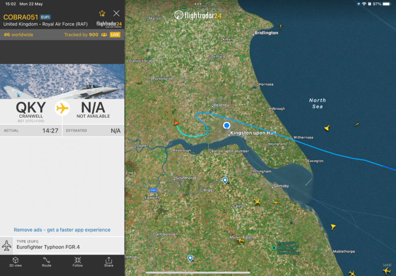
Task: Tap the plane icon between QKY and N/A
Action: [62, 108]
